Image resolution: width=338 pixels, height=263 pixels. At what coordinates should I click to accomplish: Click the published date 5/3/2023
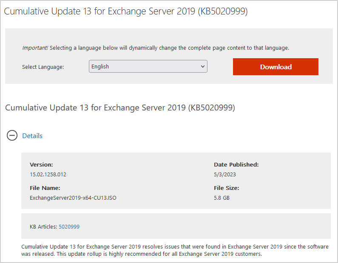225,175
